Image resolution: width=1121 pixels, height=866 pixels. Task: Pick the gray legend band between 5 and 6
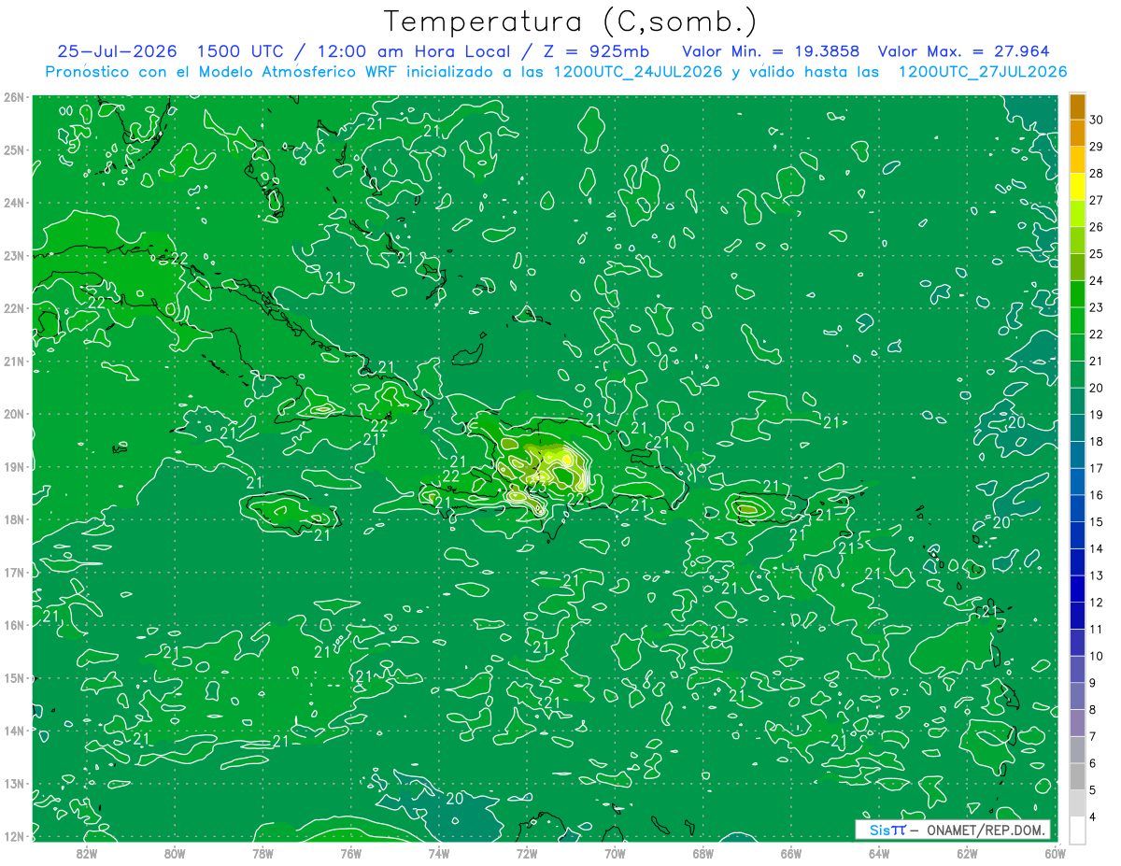point(1077,776)
